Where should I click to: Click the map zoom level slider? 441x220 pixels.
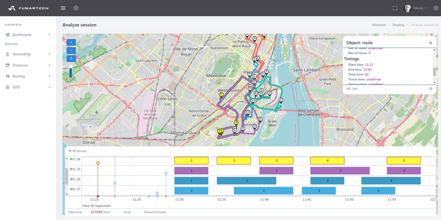[x=71, y=71]
